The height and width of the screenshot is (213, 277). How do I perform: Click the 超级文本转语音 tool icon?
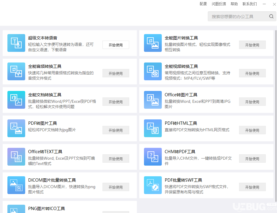click(x=16, y=43)
